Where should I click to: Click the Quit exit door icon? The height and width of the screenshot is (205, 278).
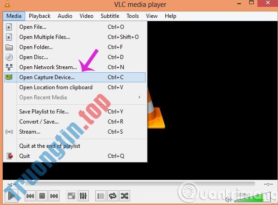pyautogui.click(x=10, y=156)
